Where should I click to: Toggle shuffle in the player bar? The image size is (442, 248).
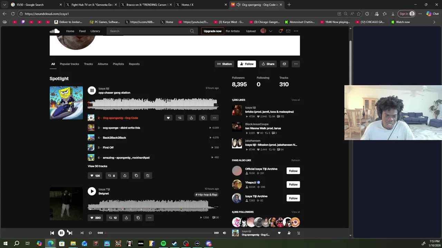pos(82,233)
